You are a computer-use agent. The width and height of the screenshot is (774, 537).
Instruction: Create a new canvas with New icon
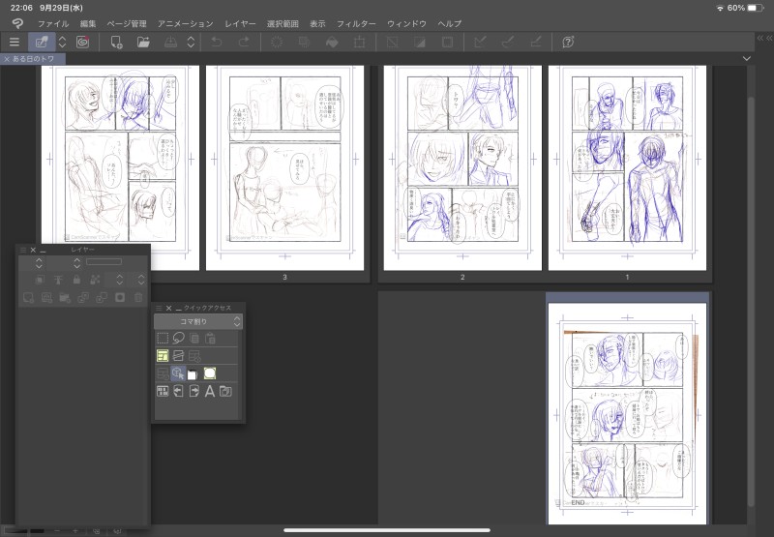point(116,42)
